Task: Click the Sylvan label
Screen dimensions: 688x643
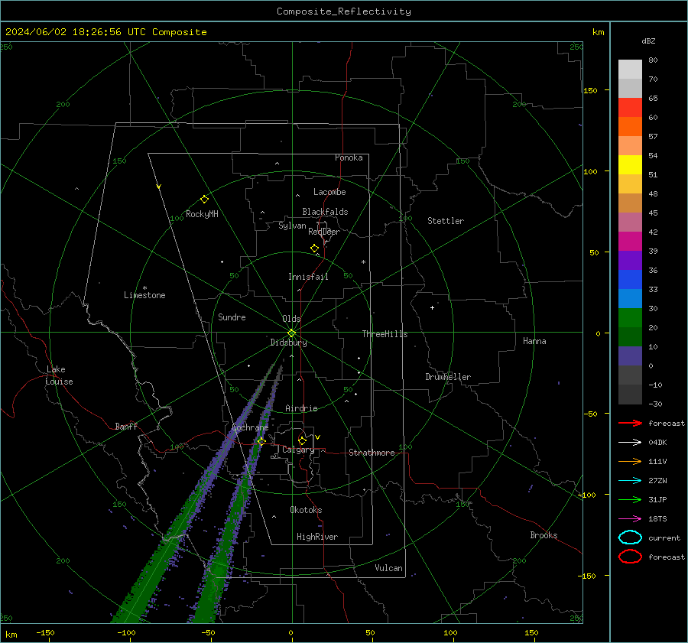Action: pyautogui.click(x=292, y=226)
